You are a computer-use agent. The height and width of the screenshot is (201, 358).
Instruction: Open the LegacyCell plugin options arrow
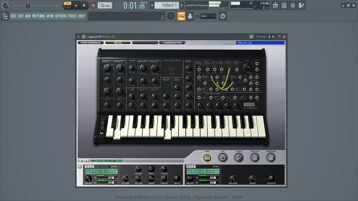[79, 37]
